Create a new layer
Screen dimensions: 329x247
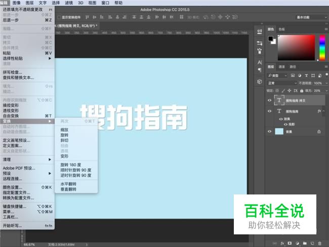coord(312,243)
